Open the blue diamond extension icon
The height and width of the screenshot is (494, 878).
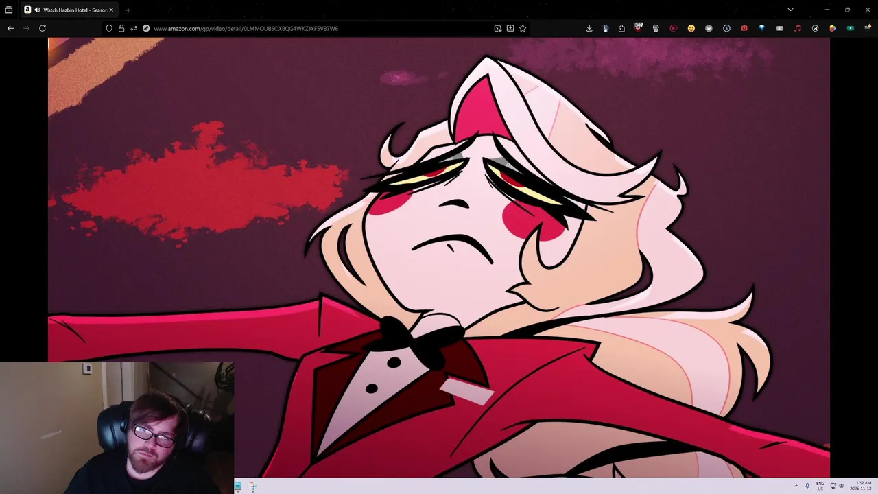click(x=761, y=28)
